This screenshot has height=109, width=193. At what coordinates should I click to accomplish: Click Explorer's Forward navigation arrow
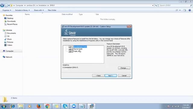click(x=6, y=5)
